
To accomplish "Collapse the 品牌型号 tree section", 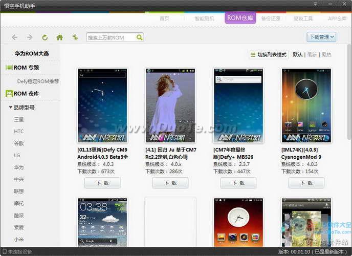I will pos(10,108).
